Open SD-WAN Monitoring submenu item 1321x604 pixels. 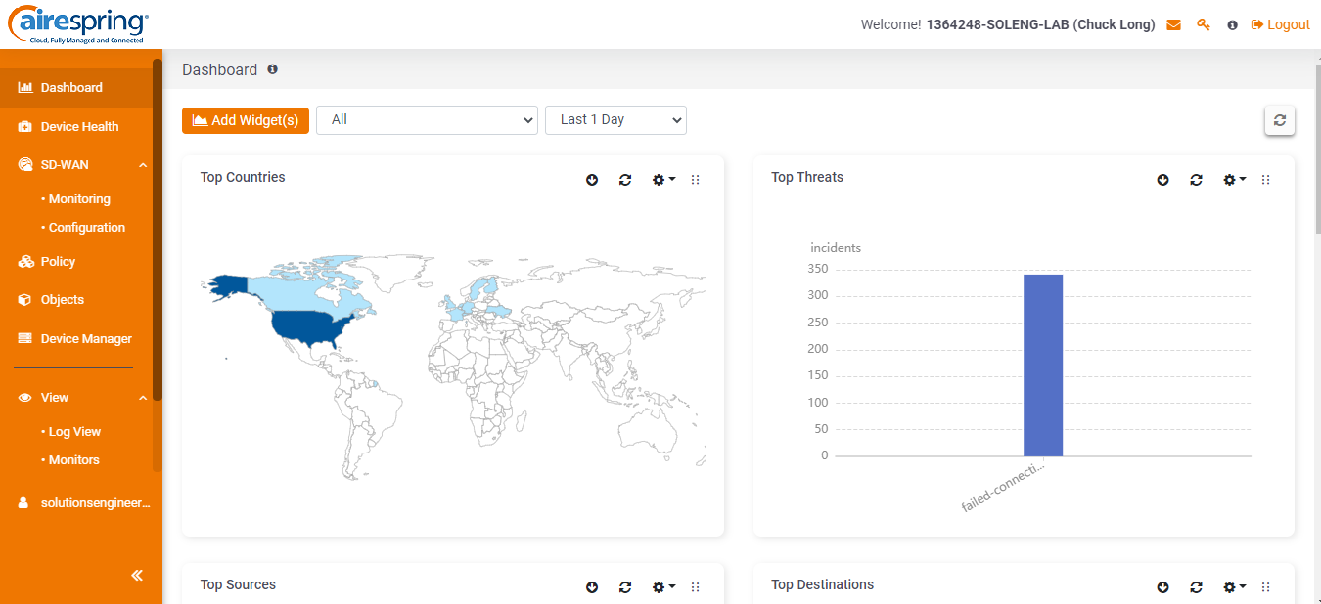point(79,199)
